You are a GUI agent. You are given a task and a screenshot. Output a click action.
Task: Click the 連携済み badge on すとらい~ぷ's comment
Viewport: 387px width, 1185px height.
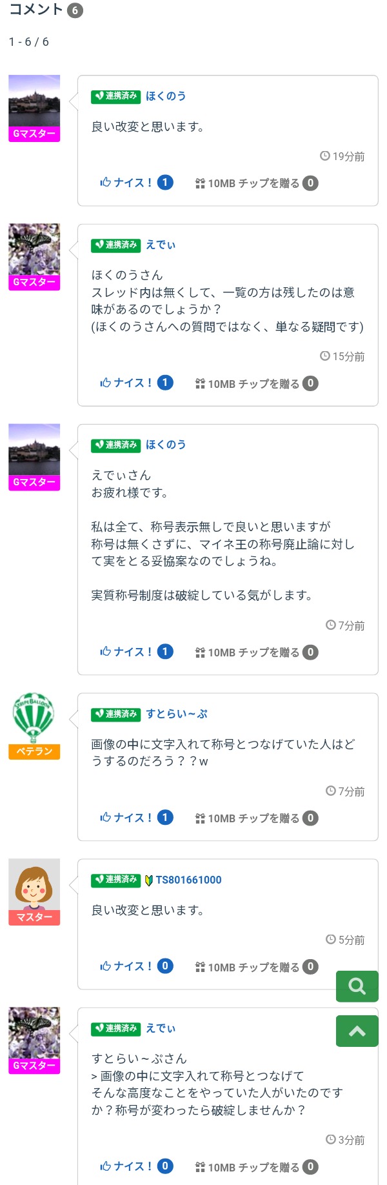115,714
